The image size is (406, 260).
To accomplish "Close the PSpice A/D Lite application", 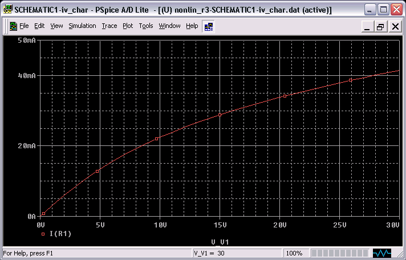I will pyautogui.click(x=397, y=10).
